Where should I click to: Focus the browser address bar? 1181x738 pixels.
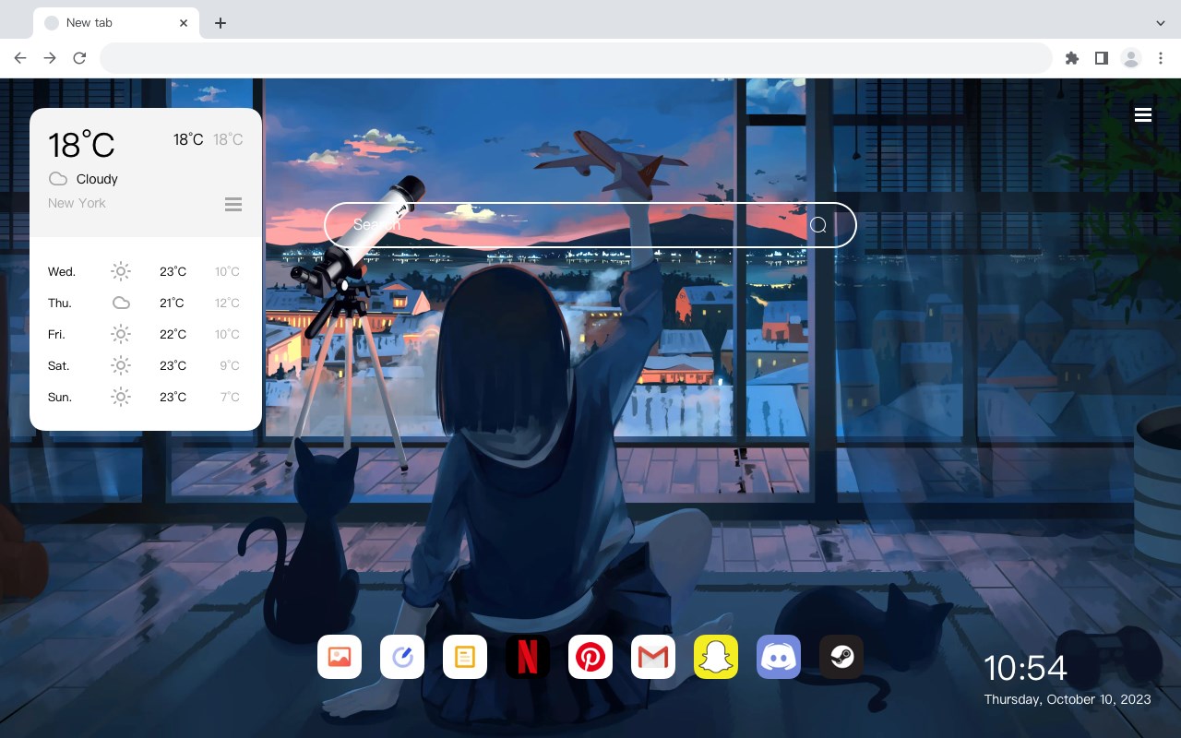576,58
